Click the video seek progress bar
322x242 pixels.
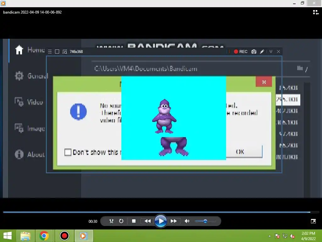pyautogui.click(x=161, y=212)
